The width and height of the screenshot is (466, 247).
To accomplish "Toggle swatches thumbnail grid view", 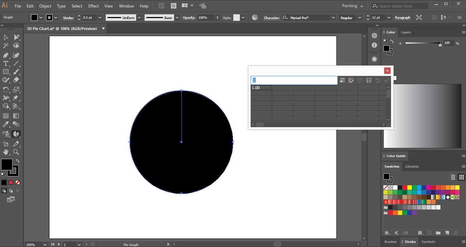I will coord(461,177).
